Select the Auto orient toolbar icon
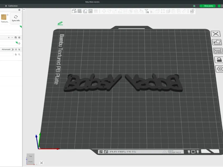This screenshot has height=167, width=223. coord(85,11)
